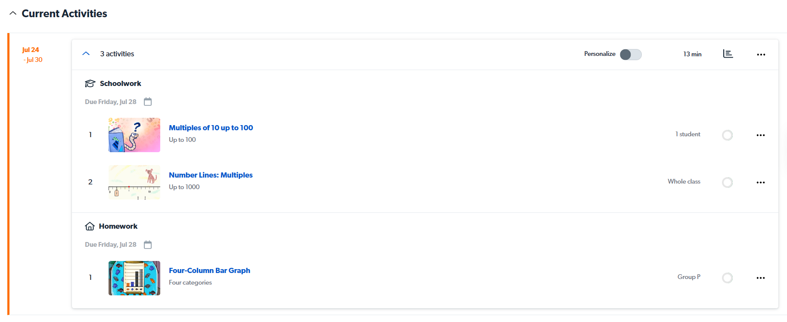This screenshot has width=787, height=322.
Task: Click the Schoolwork due date calendar icon
Action: [x=148, y=102]
